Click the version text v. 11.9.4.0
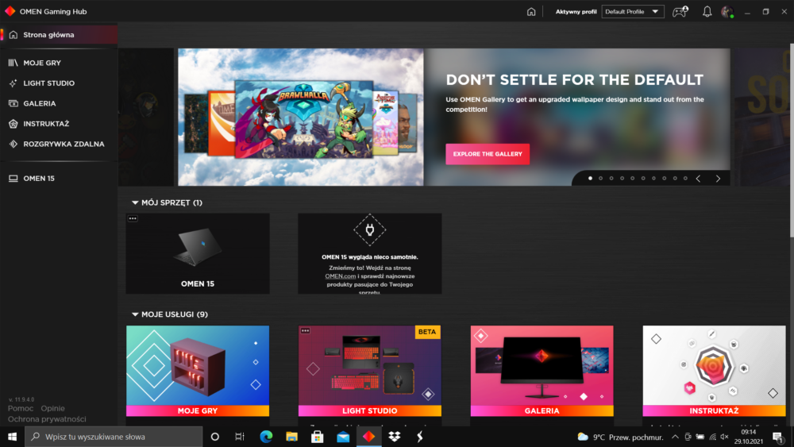 point(21,399)
